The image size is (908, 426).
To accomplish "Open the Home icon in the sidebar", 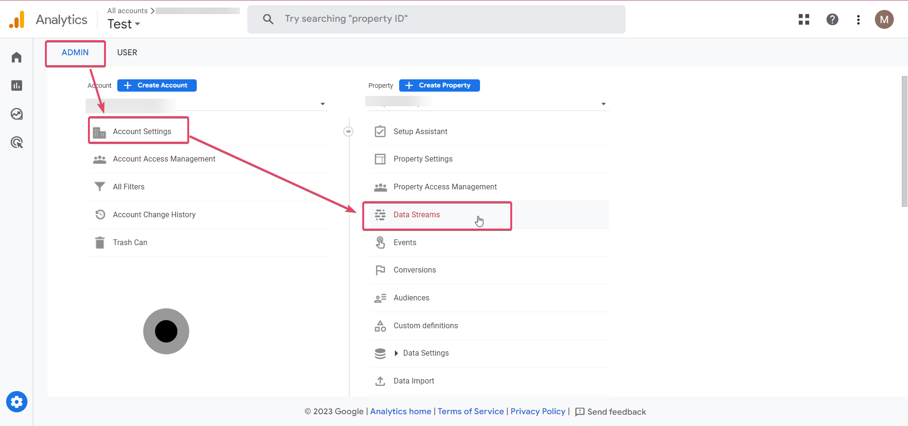I will 17,57.
